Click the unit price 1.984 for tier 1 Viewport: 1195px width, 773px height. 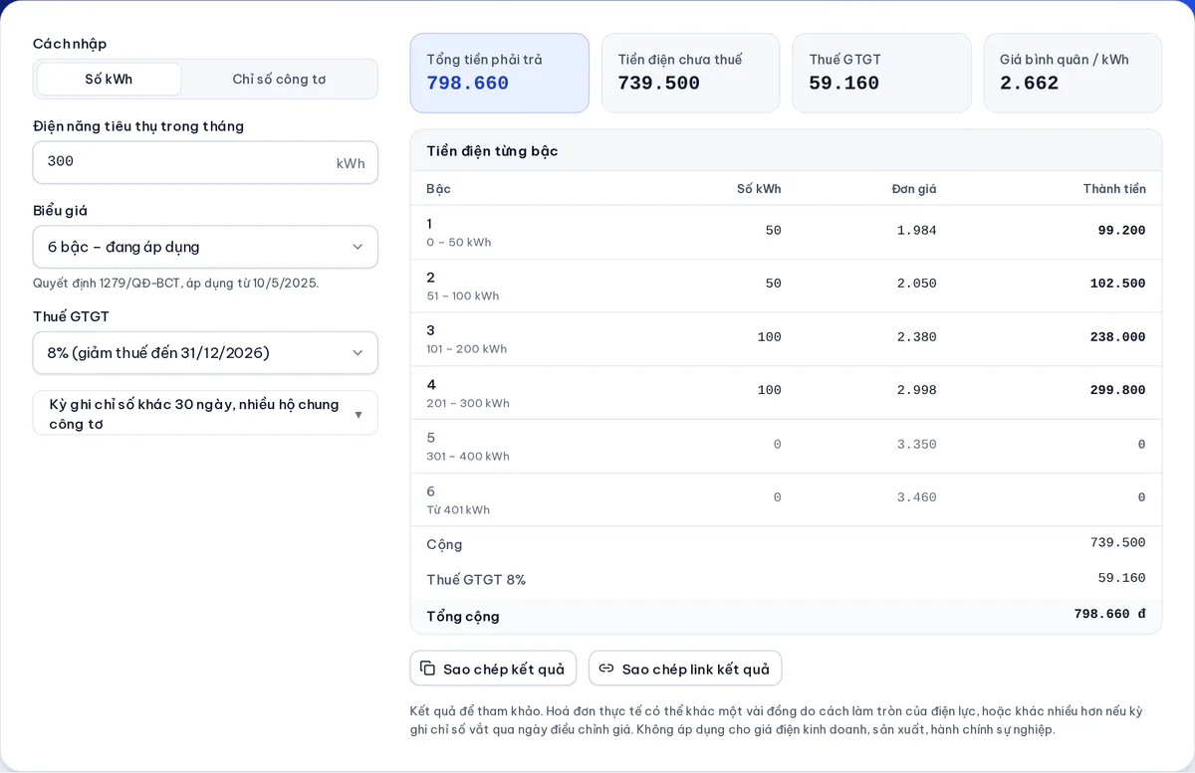[916, 231]
